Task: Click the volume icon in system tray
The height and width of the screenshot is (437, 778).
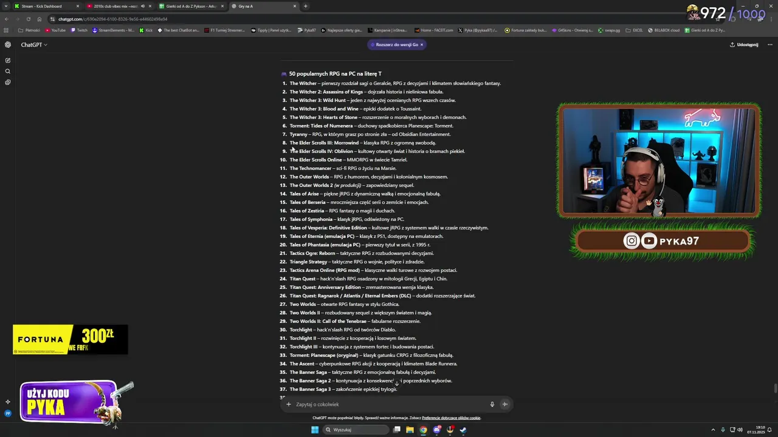Action: click(x=740, y=430)
